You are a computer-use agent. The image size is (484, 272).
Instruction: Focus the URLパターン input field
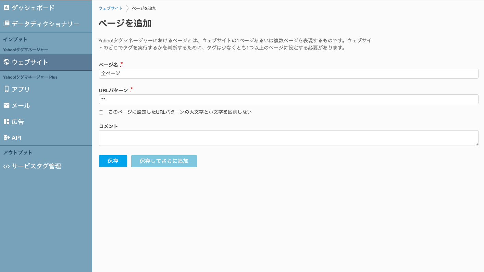point(288,99)
